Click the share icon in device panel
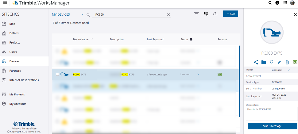 [256, 62]
